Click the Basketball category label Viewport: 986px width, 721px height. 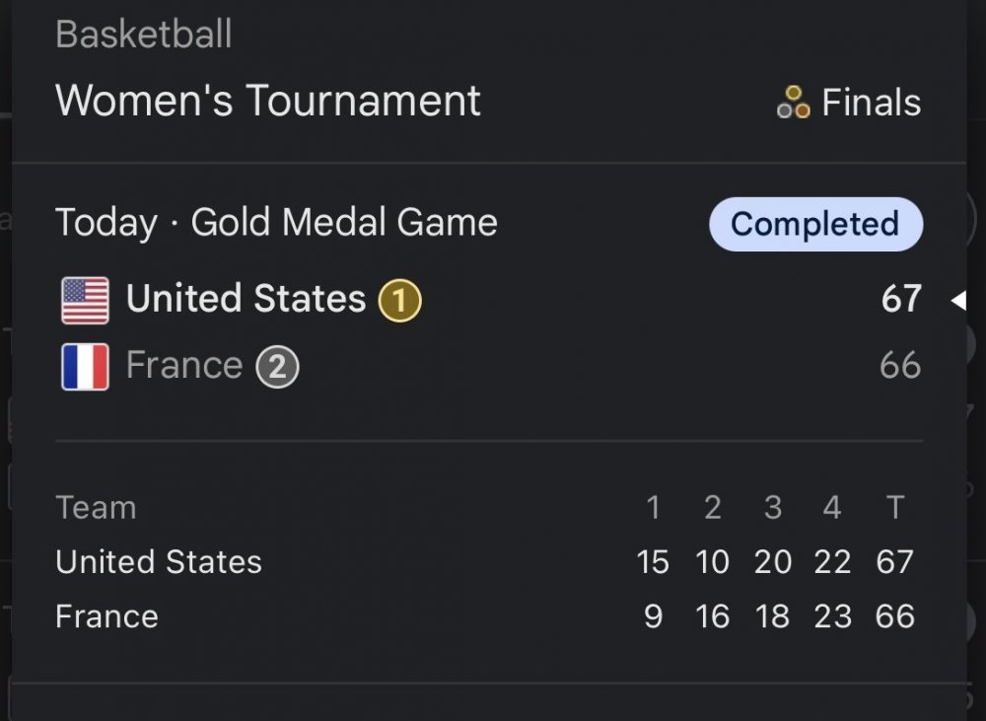(144, 36)
